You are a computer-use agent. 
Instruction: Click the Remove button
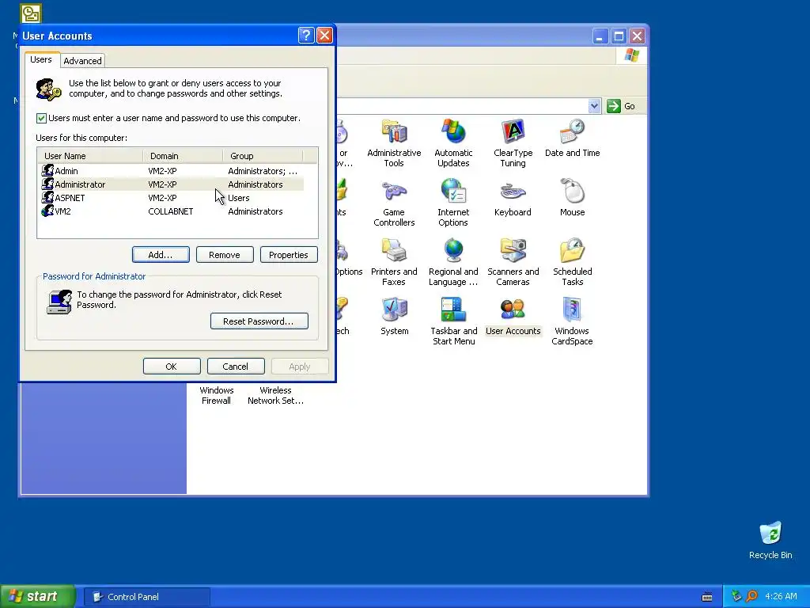coord(225,255)
